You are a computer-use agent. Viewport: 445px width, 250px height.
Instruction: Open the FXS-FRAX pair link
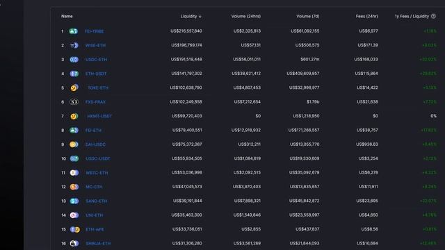point(95,102)
